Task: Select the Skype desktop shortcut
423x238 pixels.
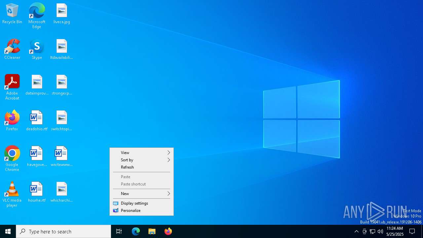Action: pos(37,50)
